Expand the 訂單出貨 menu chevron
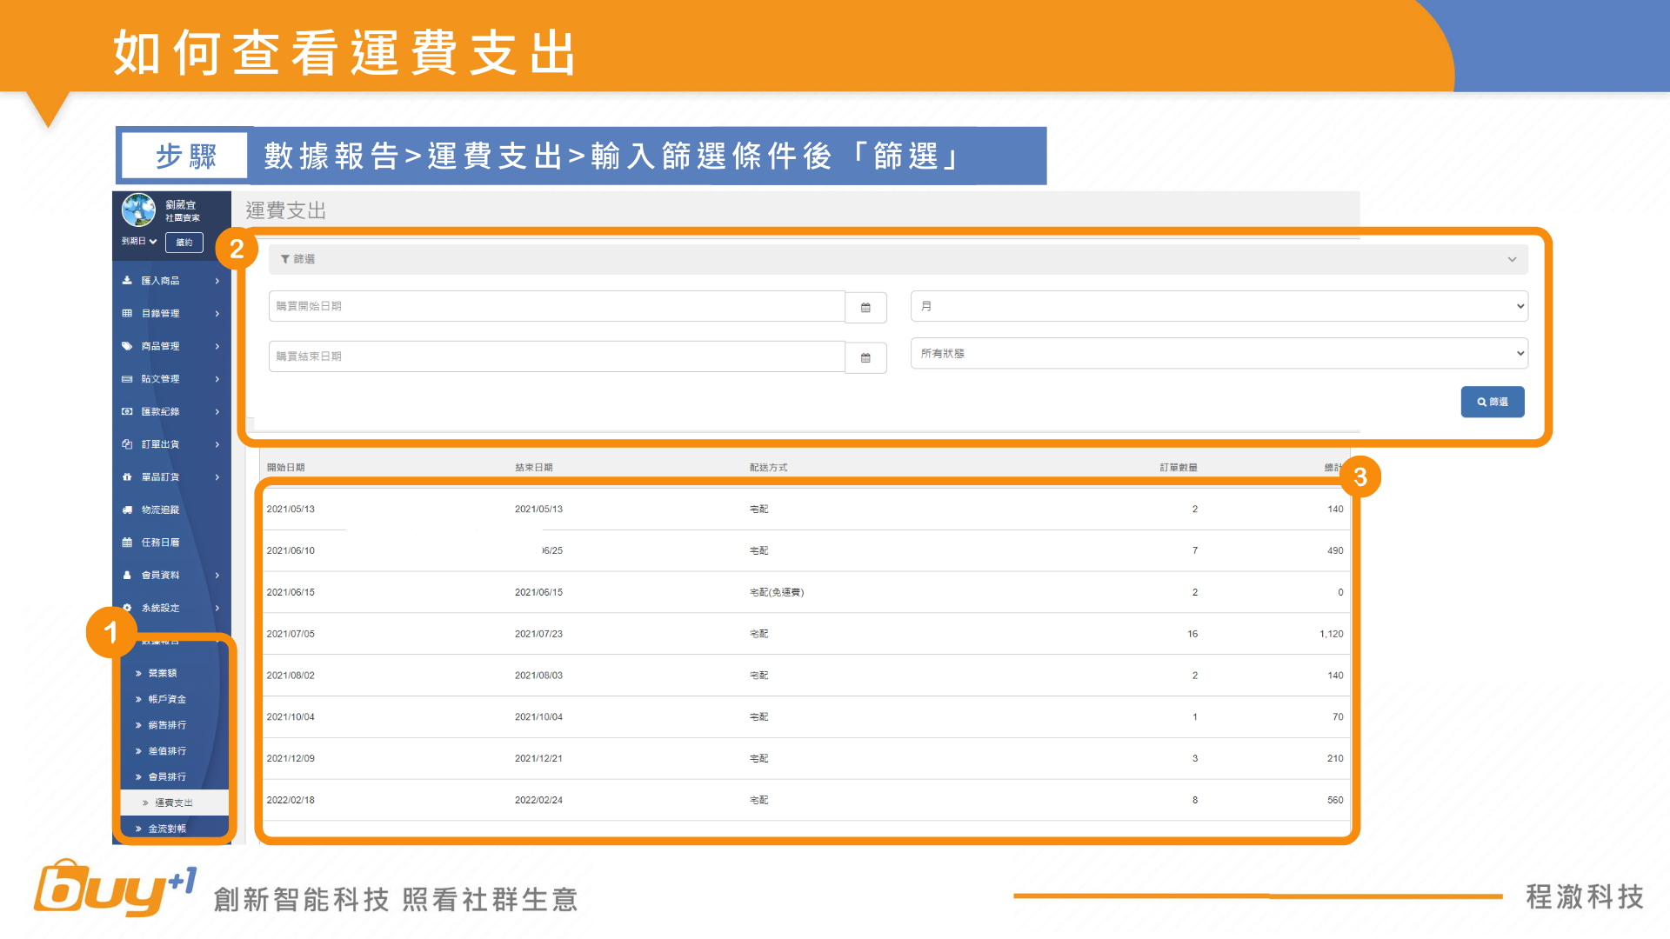 click(217, 444)
